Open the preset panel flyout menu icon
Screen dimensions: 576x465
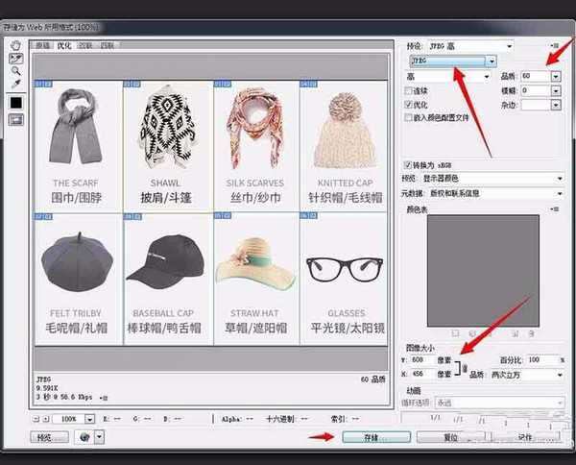pyautogui.click(x=555, y=45)
